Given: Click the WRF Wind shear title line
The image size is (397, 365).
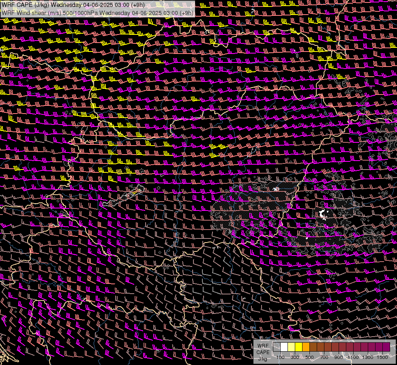Looking at the screenshot, I should 98,13.
